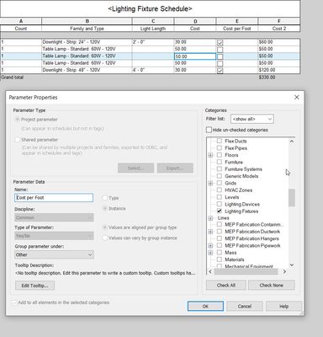Expand the Floors tree node

coord(210,155)
